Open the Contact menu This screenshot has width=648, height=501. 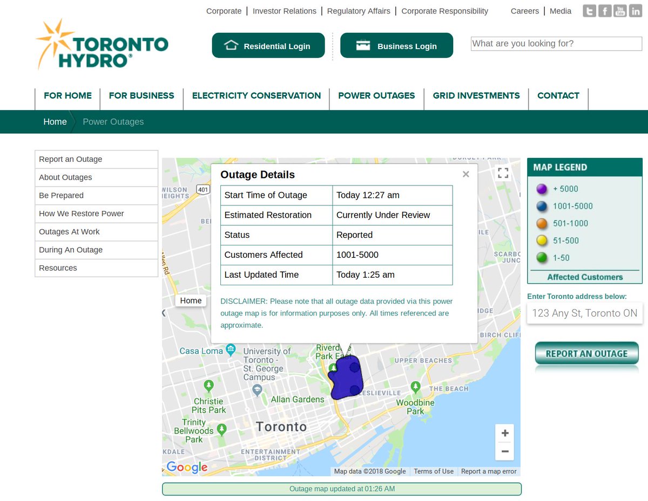558,95
